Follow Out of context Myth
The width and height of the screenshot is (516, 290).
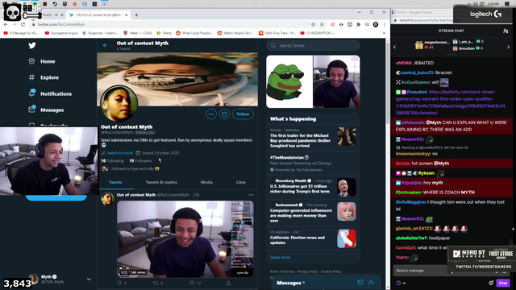click(243, 114)
